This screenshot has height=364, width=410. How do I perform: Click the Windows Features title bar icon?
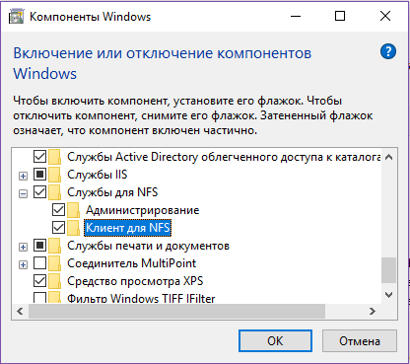(16, 17)
